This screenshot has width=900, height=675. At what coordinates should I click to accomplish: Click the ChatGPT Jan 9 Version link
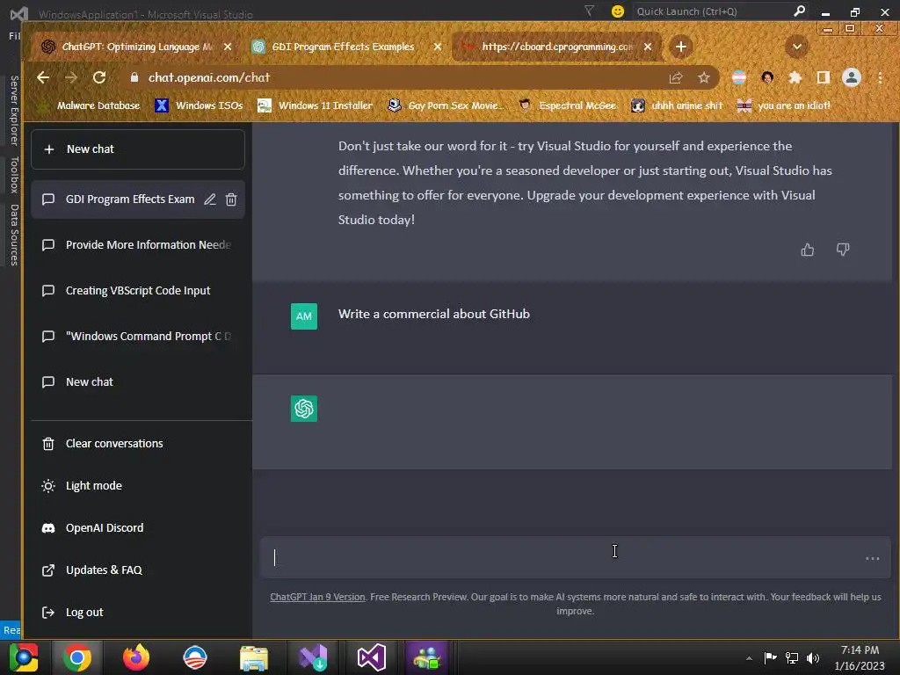pos(317,597)
